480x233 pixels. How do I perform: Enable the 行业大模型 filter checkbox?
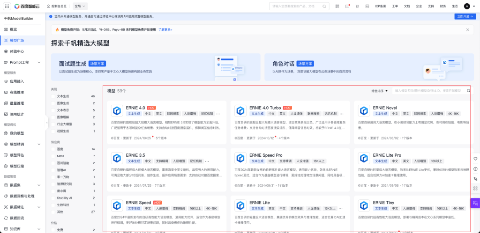coord(54,124)
